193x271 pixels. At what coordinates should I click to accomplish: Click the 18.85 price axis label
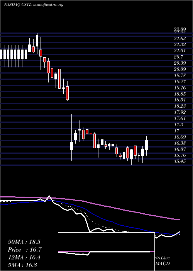click(179, 94)
